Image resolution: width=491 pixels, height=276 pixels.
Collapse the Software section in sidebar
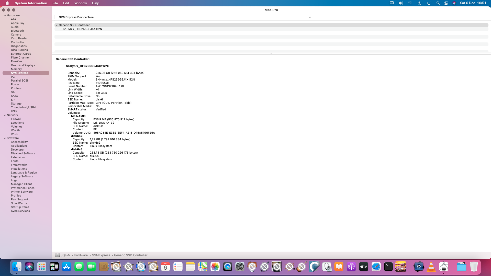[x=5, y=138]
